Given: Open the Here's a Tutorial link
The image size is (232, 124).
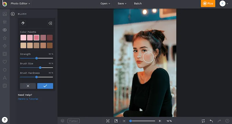Looking at the screenshot, I should 28,99.
